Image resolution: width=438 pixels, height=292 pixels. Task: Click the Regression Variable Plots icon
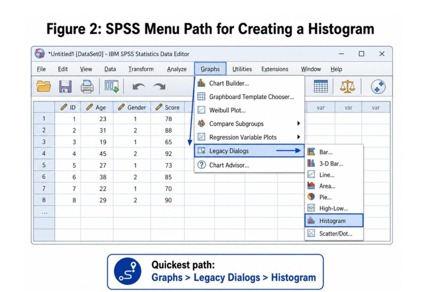201,137
